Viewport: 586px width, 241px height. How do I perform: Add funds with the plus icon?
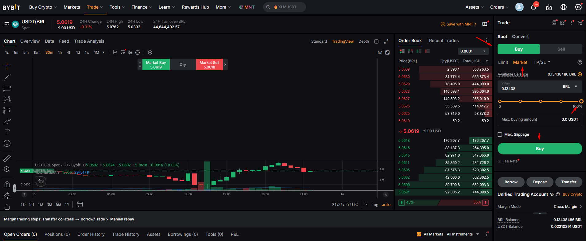click(x=580, y=74)
